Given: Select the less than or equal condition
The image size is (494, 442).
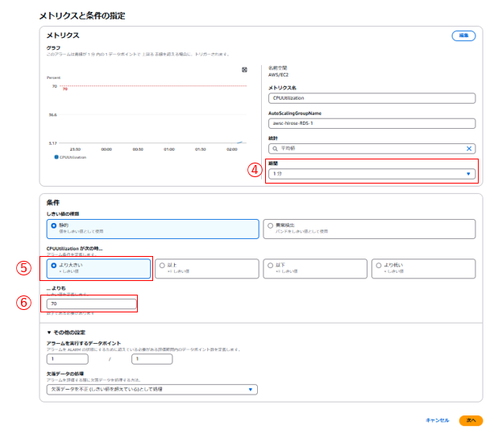Looking at the screenshot, I should [315, 269].
